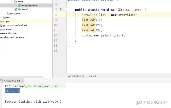Run main method via green gutter arrow
171x108 pixels.
(61, 9)
